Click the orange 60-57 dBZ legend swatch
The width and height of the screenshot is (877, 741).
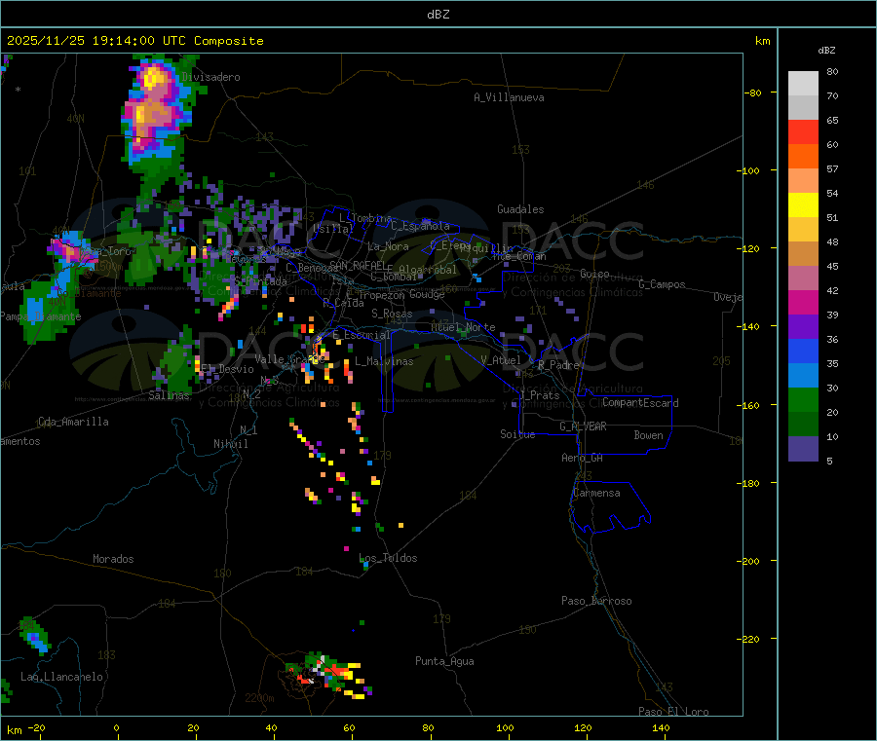point(803,157)
